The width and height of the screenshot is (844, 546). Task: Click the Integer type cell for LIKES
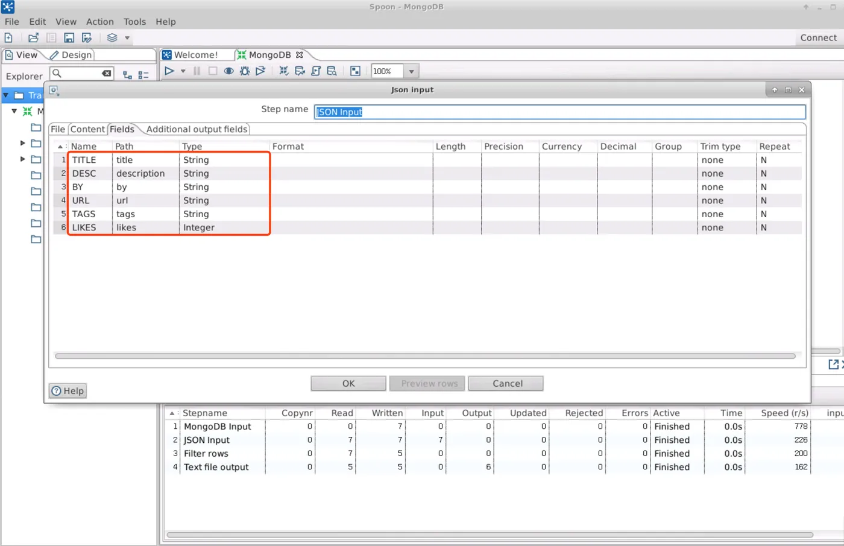[224, 227]
